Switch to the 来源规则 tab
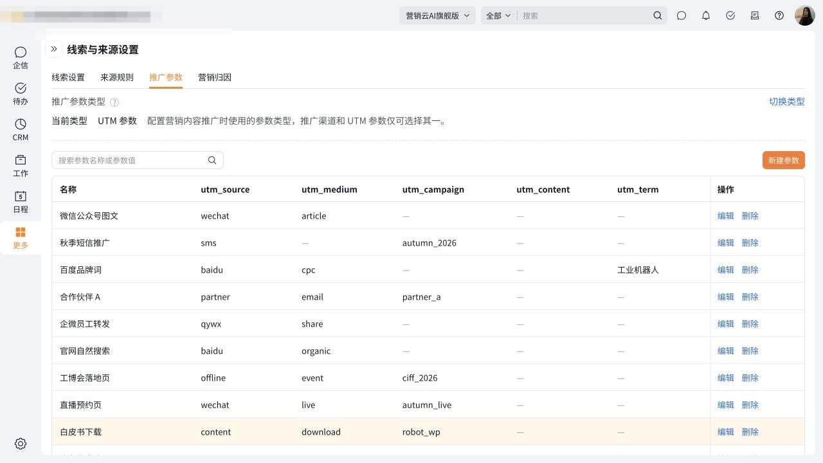The image size is (823, 463). click(x=117, y=77)
